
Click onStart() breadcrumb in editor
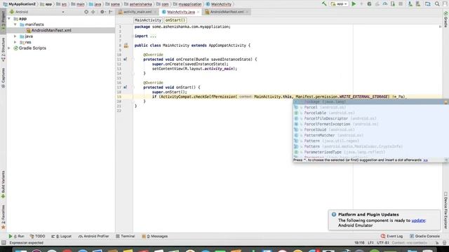tap(175, 20)
